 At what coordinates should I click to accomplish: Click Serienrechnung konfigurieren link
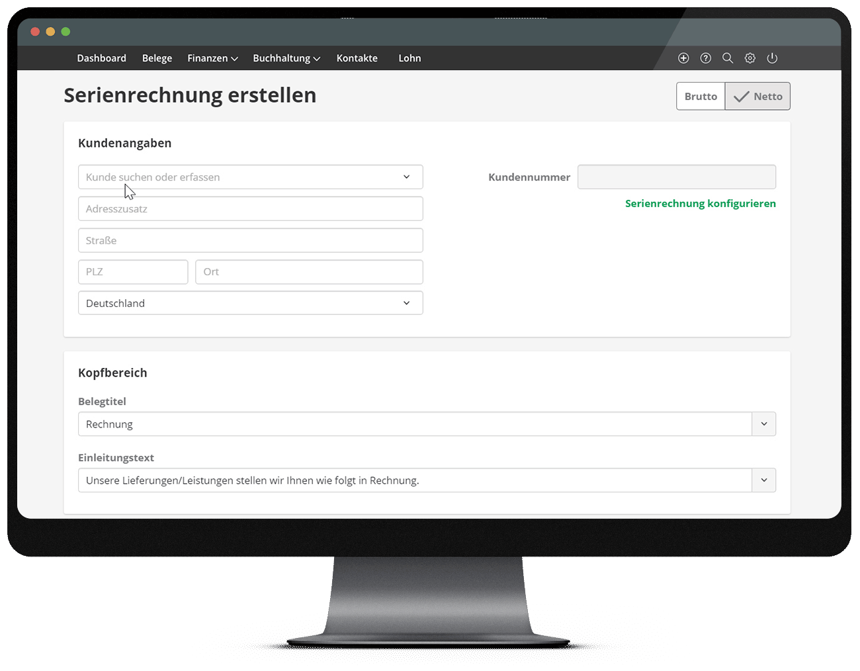[x=700, y=204]
